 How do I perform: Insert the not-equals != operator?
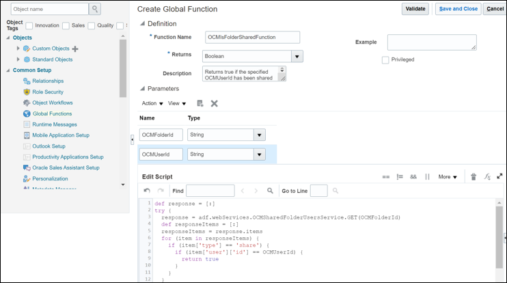[400, 176]
